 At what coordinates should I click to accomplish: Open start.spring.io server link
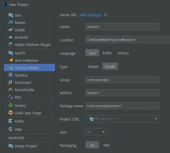(x=90, y=15)
